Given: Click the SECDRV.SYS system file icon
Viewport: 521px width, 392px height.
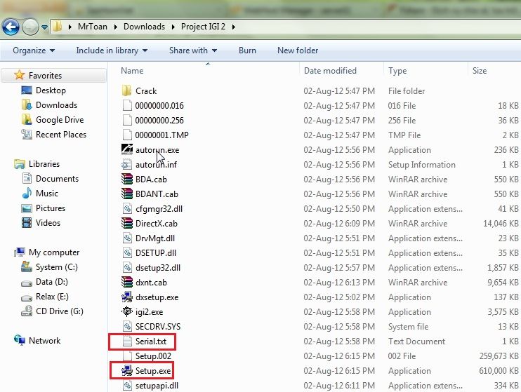Looking at the screenshot, I should (x=127, y=326).
